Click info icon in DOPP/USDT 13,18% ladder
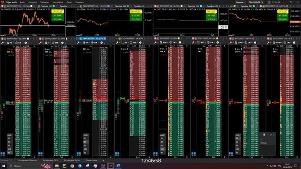The image size is (301, 169). 63,43
